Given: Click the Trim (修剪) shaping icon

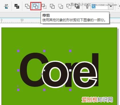Looking at the screenshot, I should 36,6.
